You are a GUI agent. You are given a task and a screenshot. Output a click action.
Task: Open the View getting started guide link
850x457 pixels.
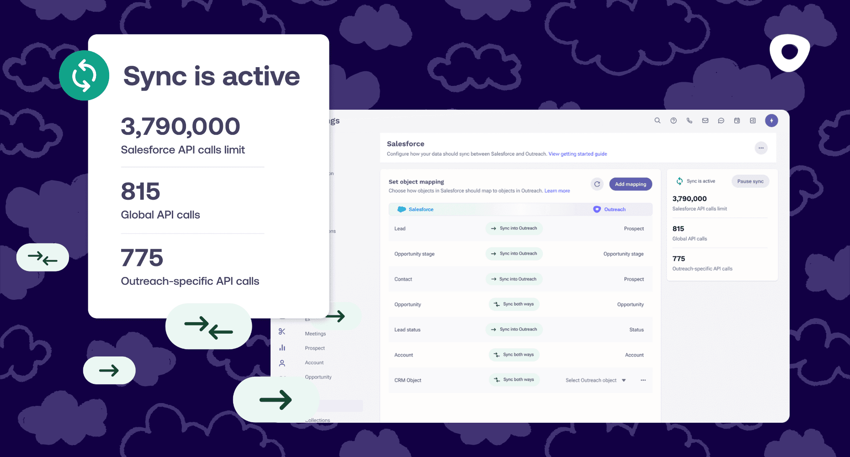(578, 154)
